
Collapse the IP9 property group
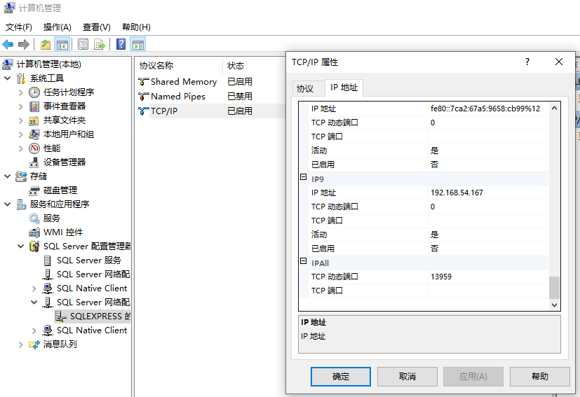click(x=303, y=177)
